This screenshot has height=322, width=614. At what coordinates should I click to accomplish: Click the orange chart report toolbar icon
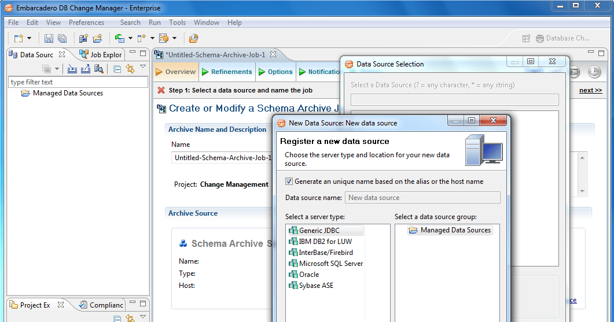point(193,38)
